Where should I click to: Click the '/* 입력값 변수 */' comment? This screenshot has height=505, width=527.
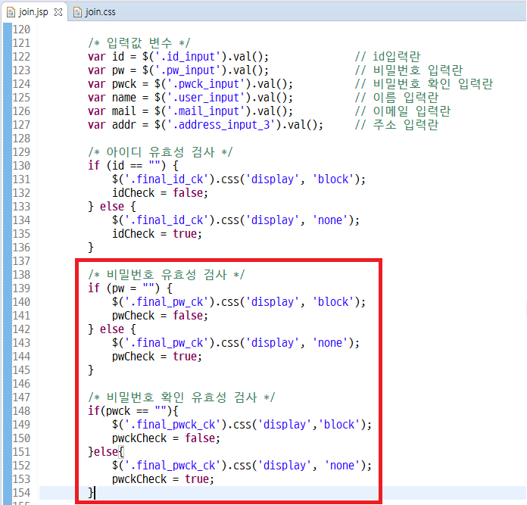coord(139,43)
